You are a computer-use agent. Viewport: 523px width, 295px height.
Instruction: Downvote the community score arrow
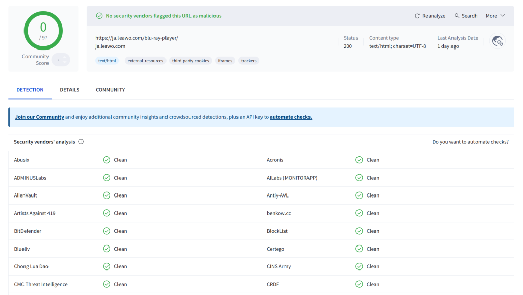(65, 62)
